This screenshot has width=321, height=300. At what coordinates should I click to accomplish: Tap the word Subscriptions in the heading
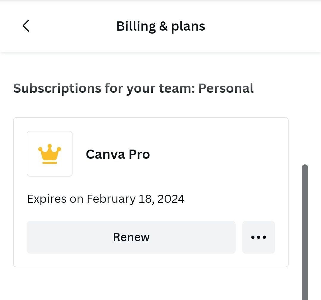[57, 88]
